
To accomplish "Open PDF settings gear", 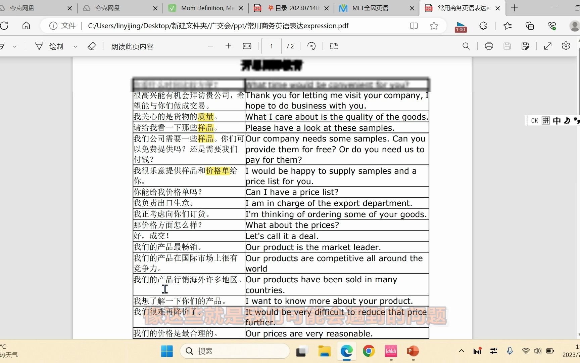I will point(566,46).
